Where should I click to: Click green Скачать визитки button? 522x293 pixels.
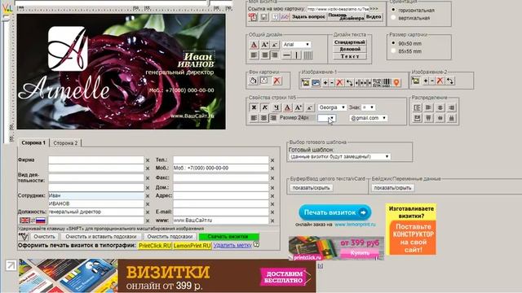(228, 237)
